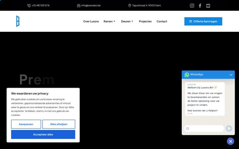Click 'Hoe kunnen we u helpen?' text
Viewport: 239px width, 149px height.
point(202,111)
